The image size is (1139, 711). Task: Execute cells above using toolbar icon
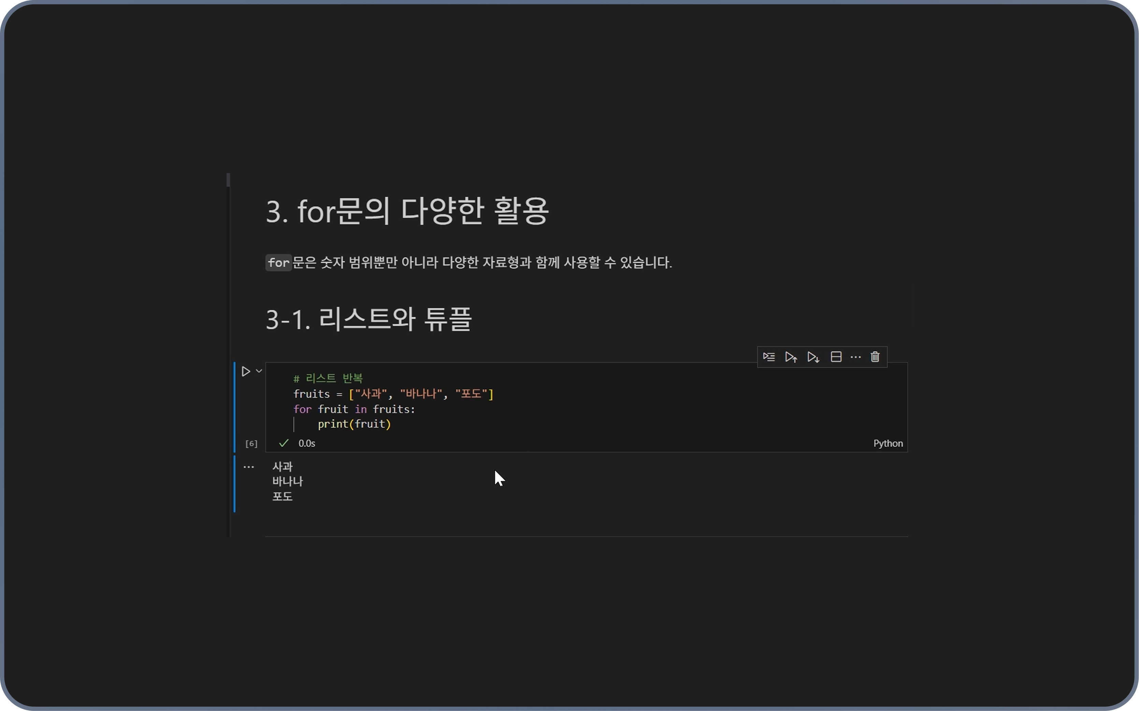791,357
